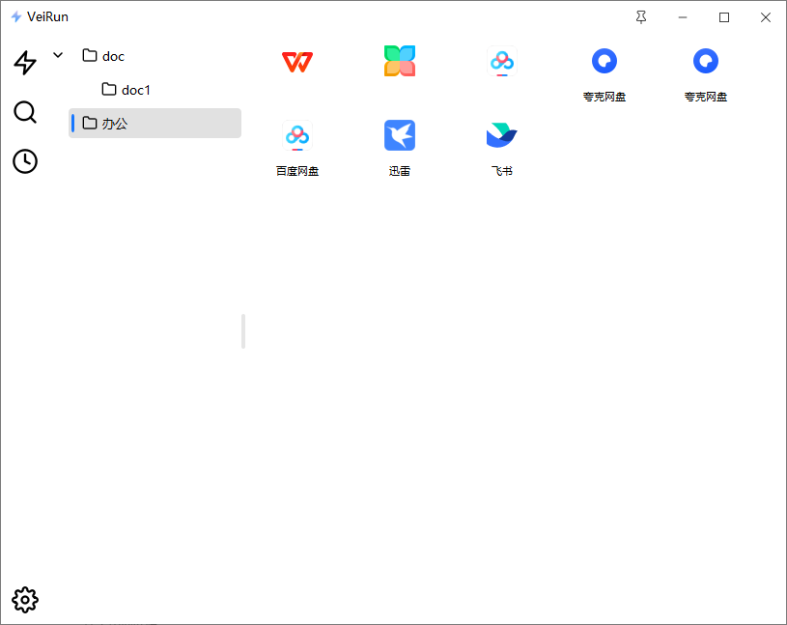
Task: Launch the unlabeled Baidu cloud shortcut
Action: pos(502,61)
